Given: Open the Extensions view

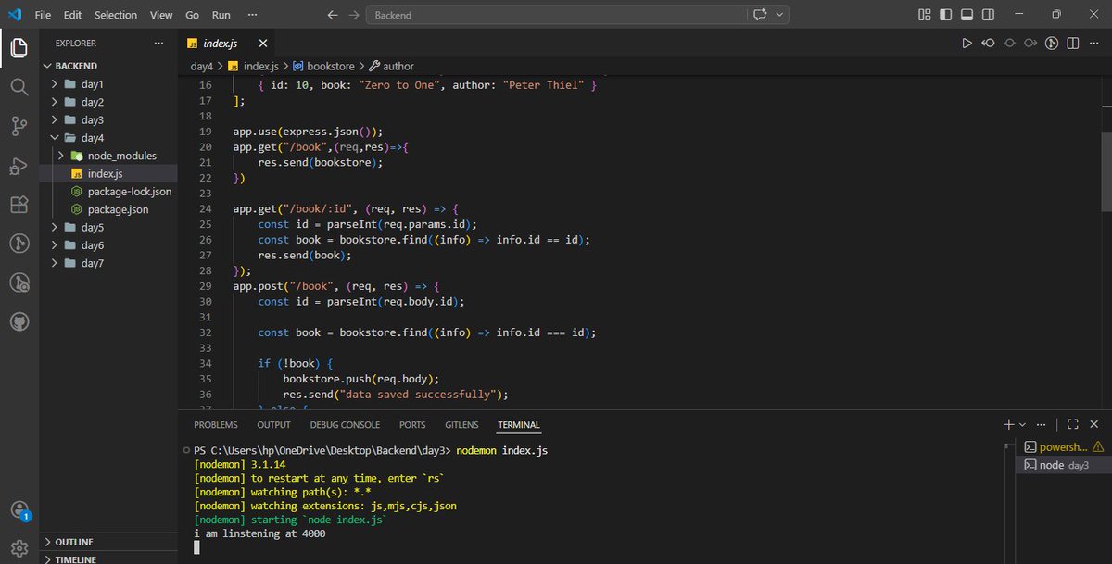Looking at the screenshot, I should (19, 205).
